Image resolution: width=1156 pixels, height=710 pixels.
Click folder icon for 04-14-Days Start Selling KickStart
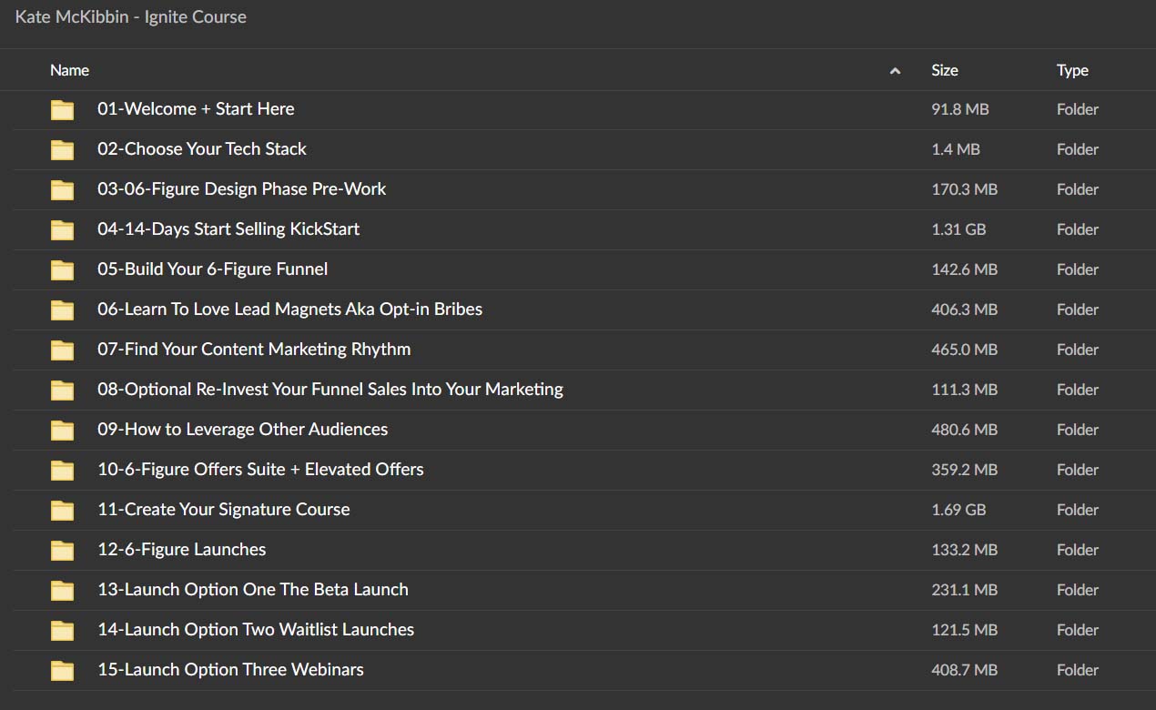(x=62, y=230)
